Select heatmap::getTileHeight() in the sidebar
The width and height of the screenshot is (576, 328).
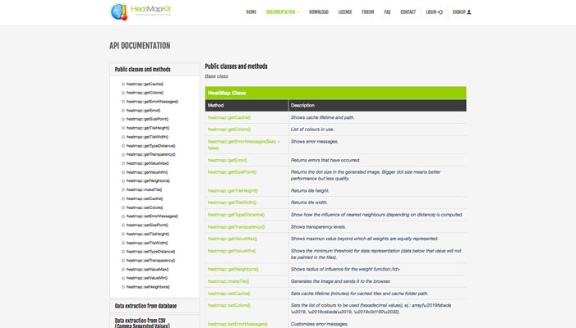148,128
